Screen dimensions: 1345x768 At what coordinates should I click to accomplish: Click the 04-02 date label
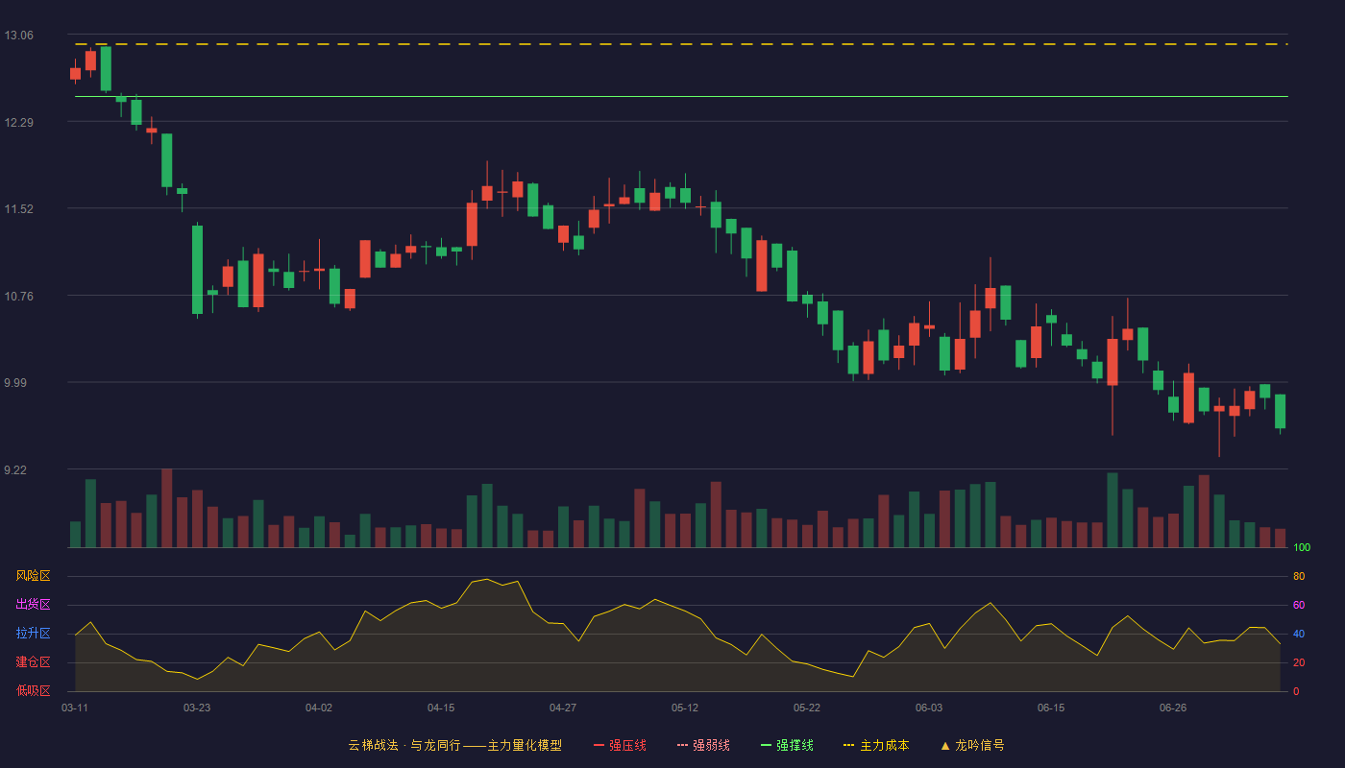[319, 708]
